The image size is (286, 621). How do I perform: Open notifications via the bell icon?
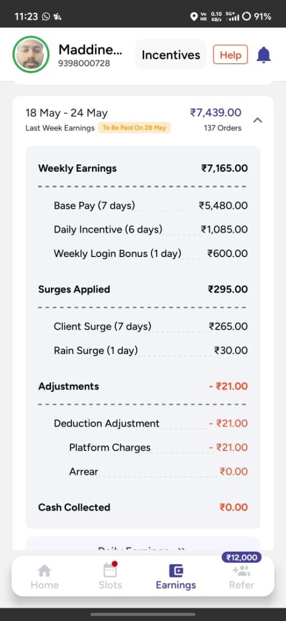(x=264, y=54)
